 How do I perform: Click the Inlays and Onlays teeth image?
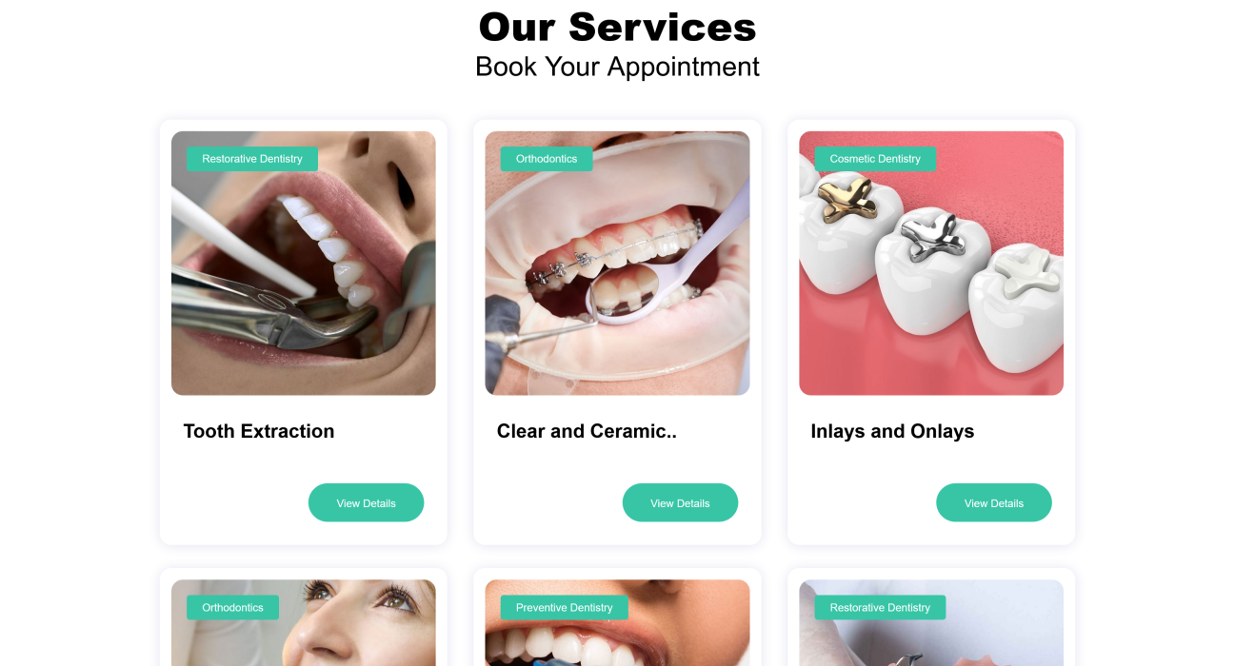point(930,263)
